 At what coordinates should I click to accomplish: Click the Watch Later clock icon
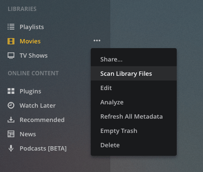11,105
